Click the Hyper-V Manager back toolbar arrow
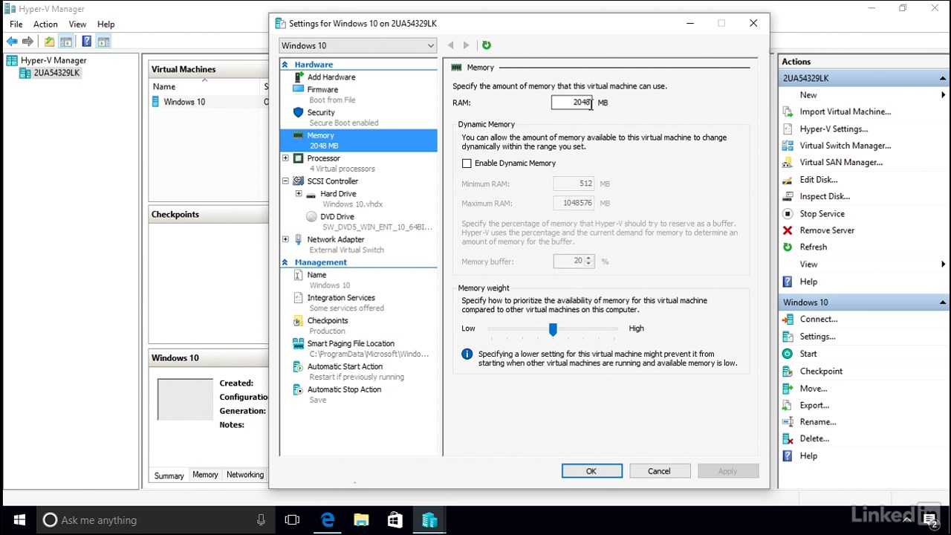Viewport: 951px width, 535px height. coord(13,42)
